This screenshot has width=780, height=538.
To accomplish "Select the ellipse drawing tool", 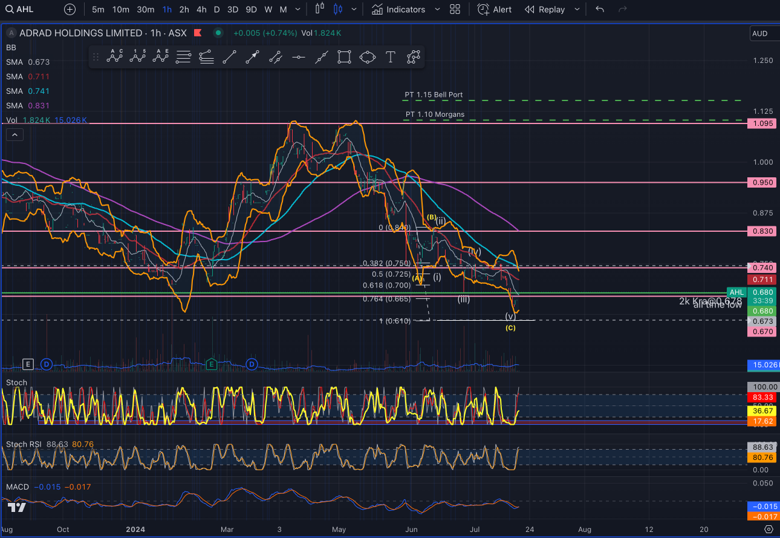I will [x=367, y=57].
